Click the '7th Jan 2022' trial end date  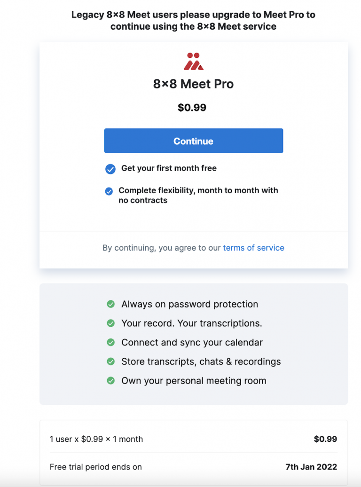click(x=311, y=467)
